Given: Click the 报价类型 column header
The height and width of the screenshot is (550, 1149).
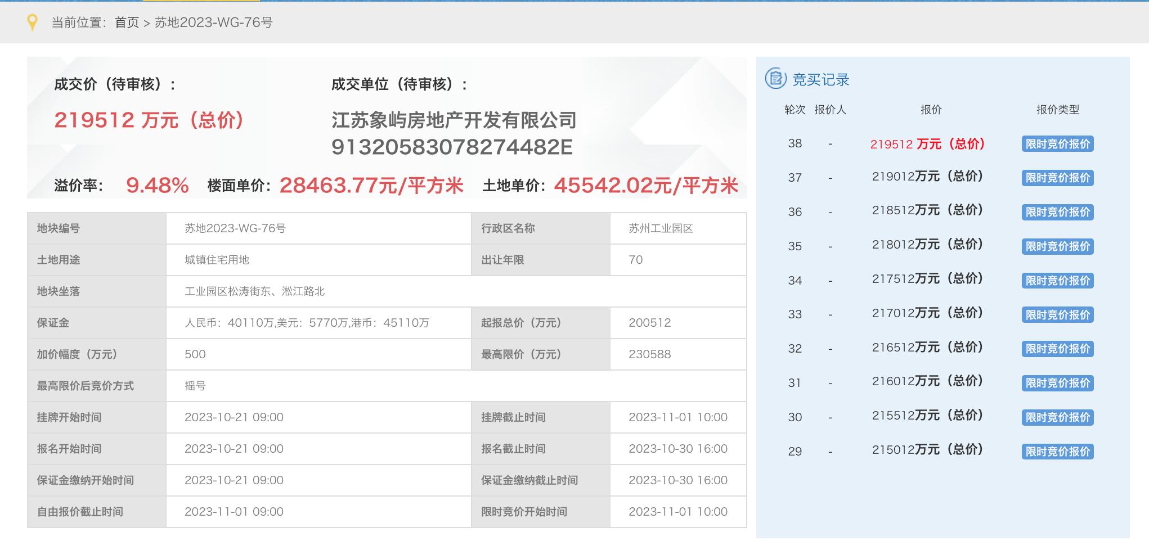Looking at the screenshot, I should click(x=1058, y=110).
